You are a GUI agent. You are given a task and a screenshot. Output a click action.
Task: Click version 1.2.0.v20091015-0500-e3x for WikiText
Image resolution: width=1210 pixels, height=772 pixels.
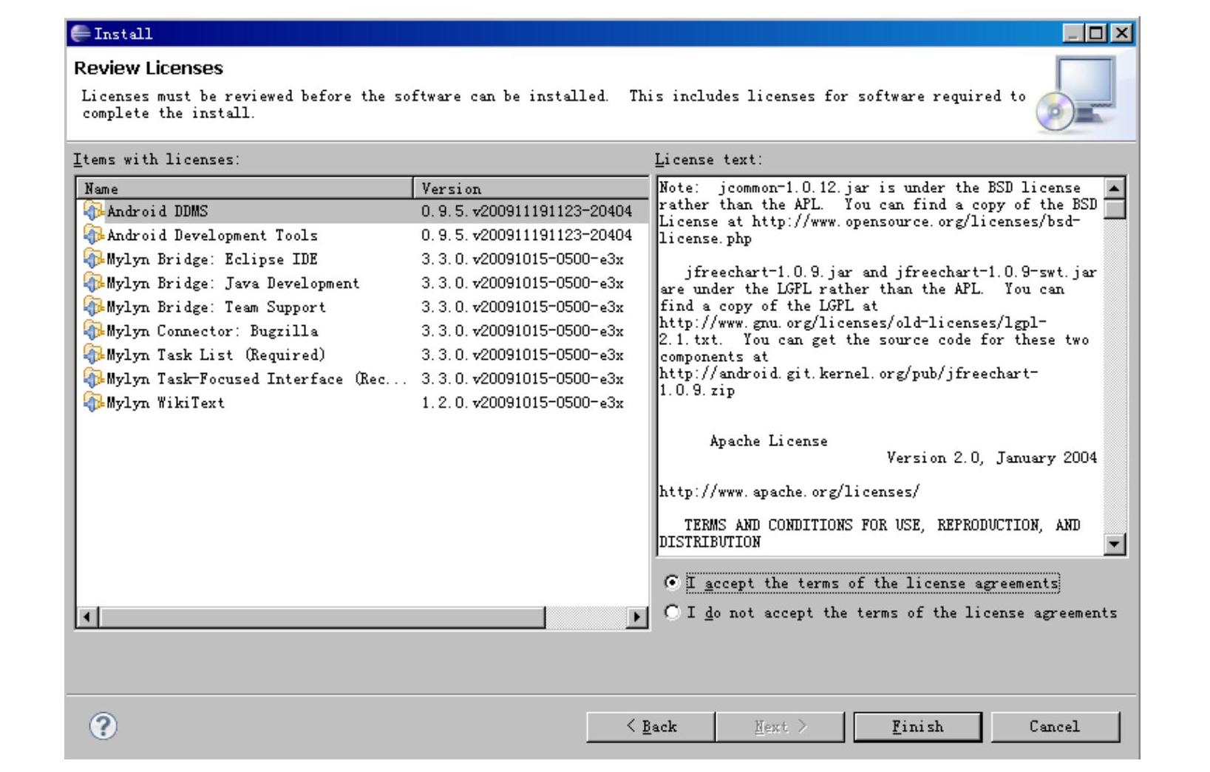pos(523,403)
